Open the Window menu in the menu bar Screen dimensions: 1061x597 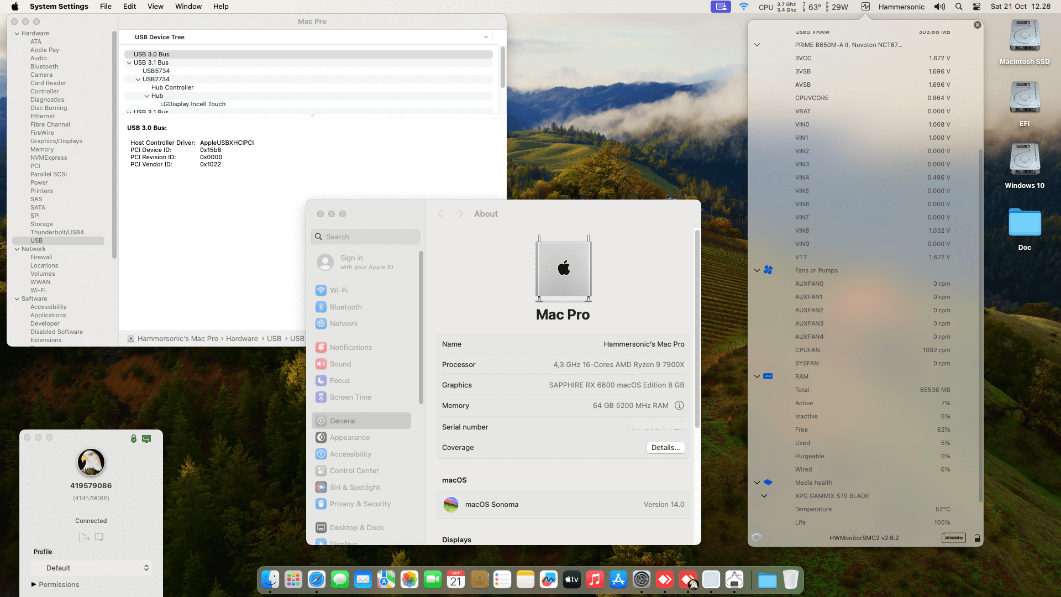pos(188,7)
